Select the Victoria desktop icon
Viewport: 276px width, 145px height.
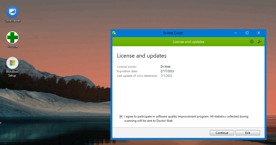point(12,40)
